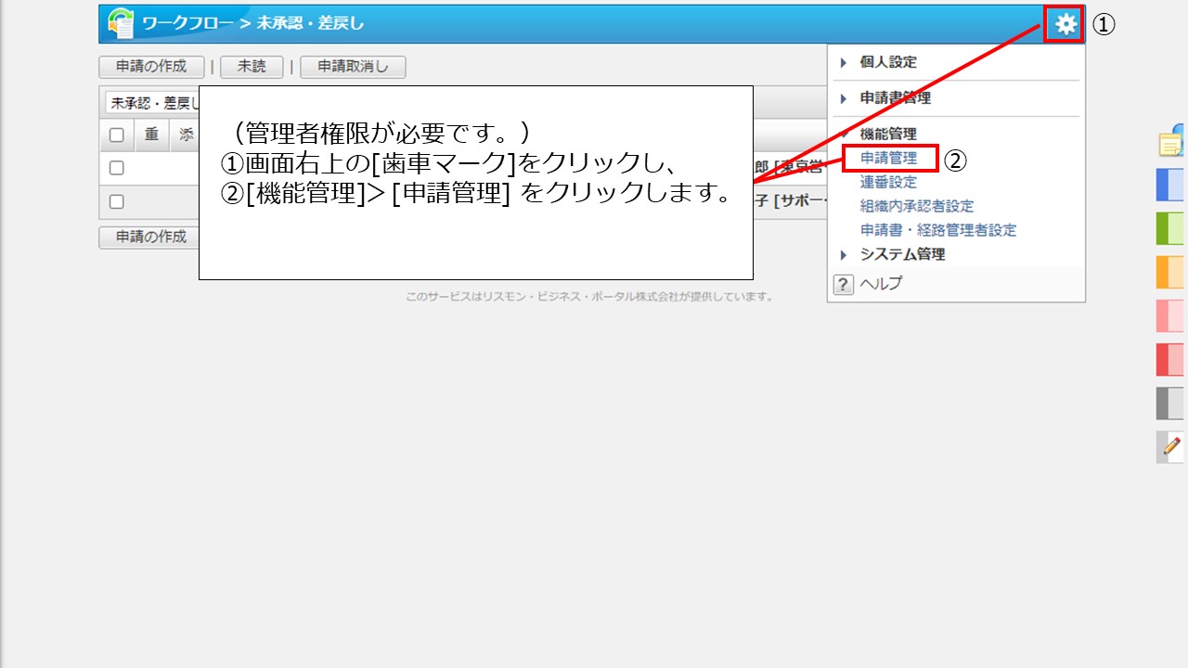Click the green panel icon in the right sidebar
The height and width of the screenshot is (668, 1188).
(x=1170, y=227)
